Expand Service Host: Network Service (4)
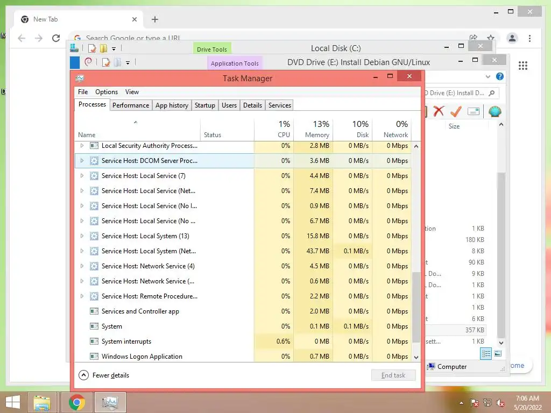The width and height of the screenshot is (551, 413). [x=82, y=266]
